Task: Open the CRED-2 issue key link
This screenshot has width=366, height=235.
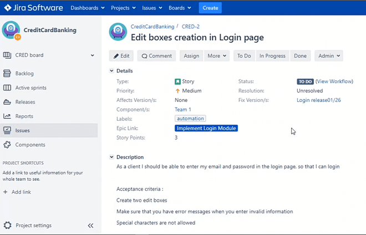Action: 191,27
